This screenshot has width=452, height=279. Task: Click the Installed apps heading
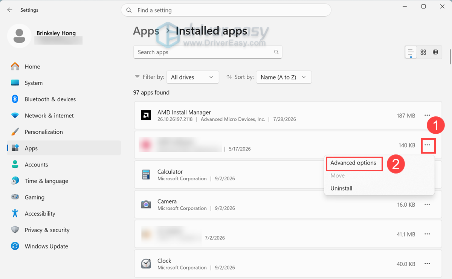tap(212, 30)
